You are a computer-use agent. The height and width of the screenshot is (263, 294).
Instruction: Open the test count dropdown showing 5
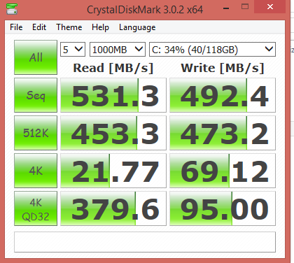[73, 50]
